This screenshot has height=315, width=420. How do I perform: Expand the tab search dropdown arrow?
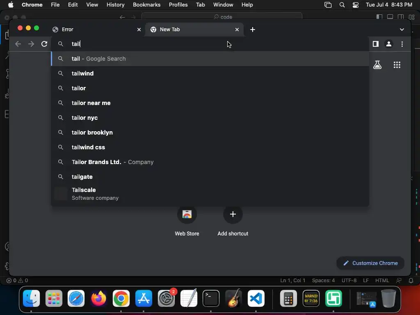click(402, 30)
